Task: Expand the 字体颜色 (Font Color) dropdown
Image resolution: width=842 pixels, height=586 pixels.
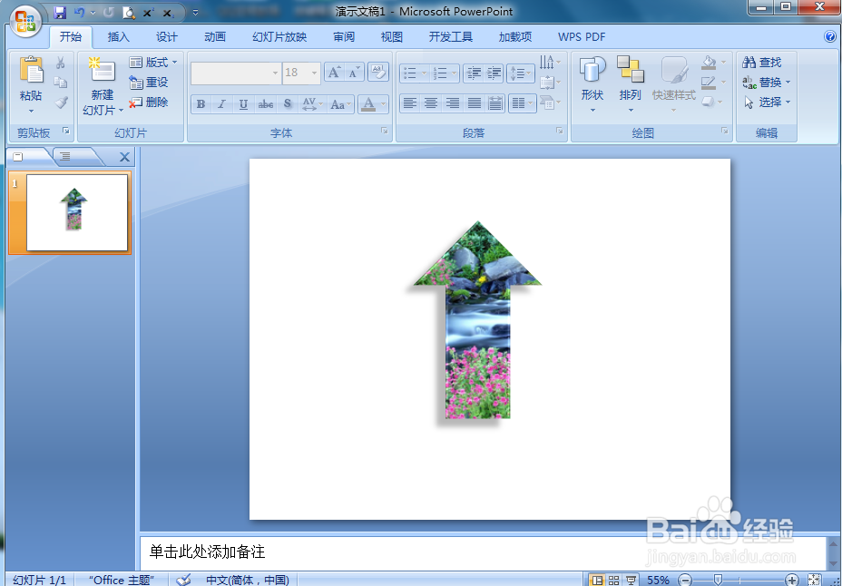Action: [381, 104]
